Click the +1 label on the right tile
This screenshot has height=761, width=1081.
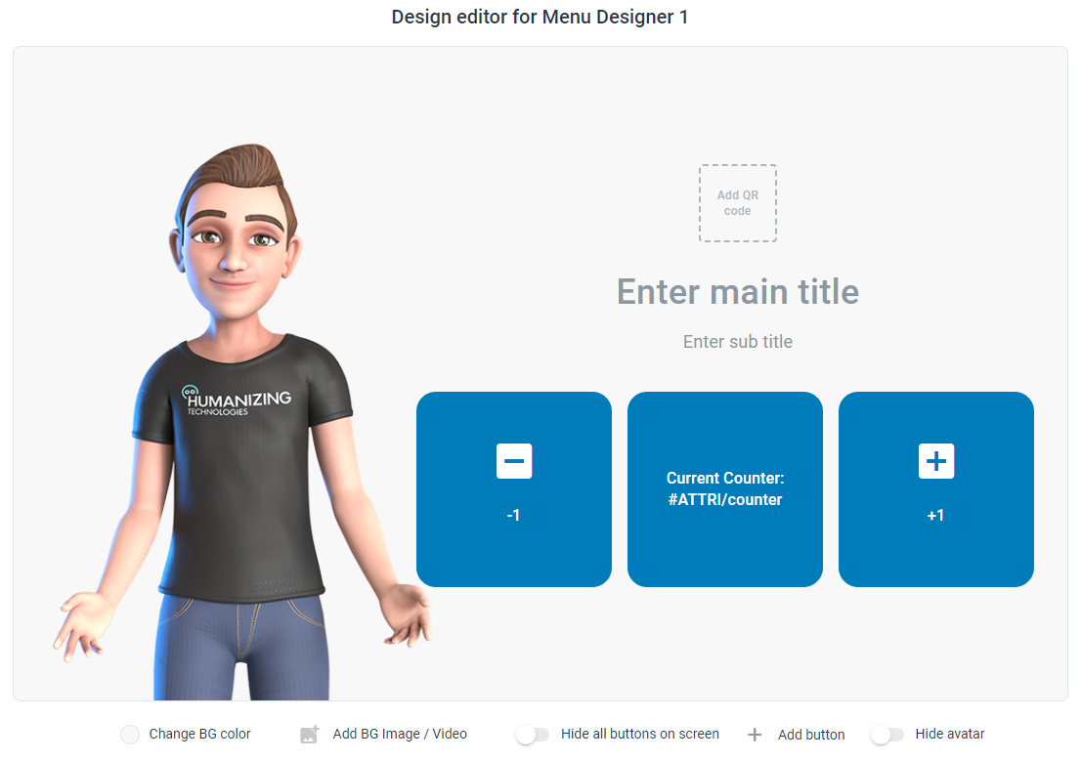tap(935, 516)
